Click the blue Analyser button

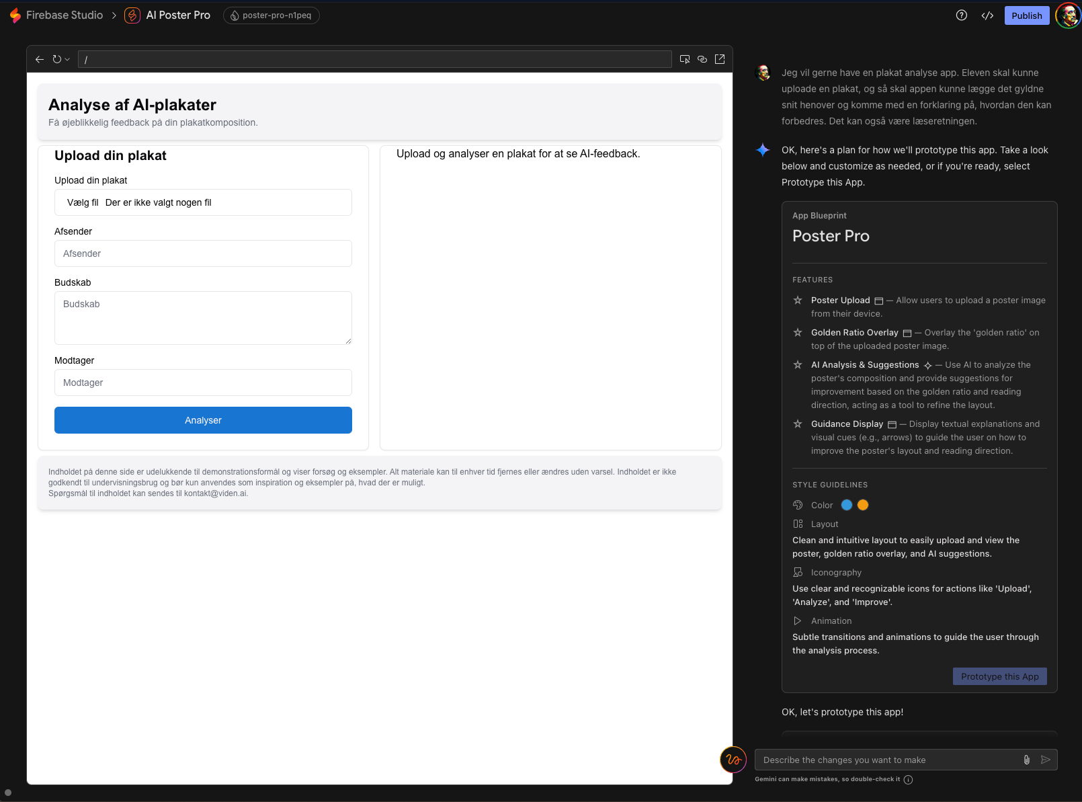coord(203,420)
